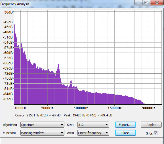
Task: Minimize the Frequency Analysis window
Action: 138,3
